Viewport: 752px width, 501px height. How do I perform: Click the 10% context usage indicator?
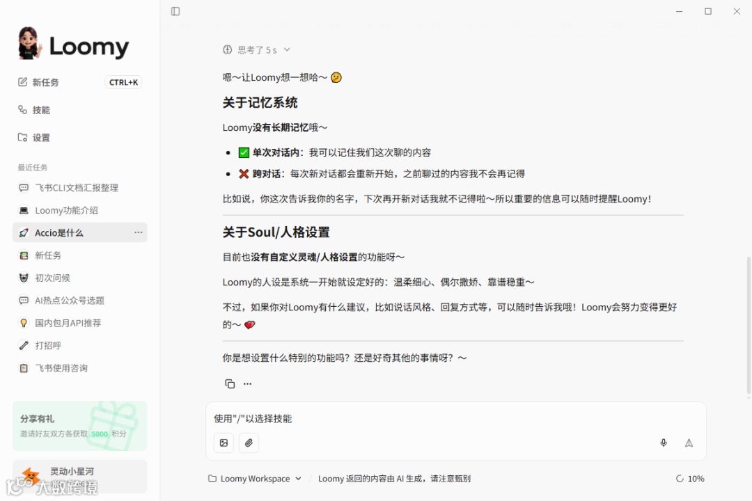point(689,479)
